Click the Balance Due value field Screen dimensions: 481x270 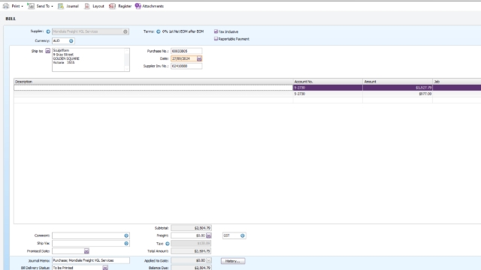click(x=191, y=268)
